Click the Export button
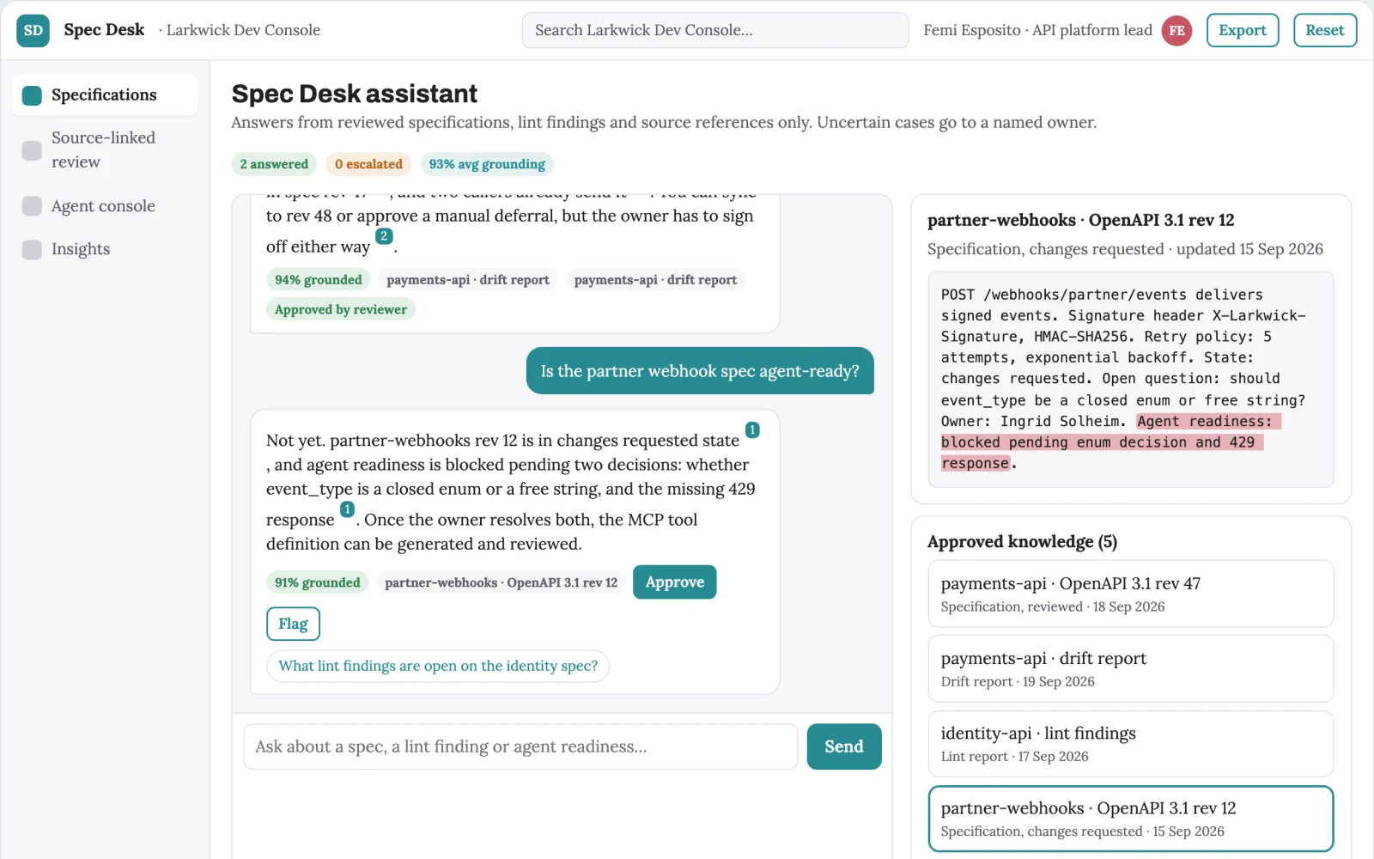Viewport: 1374px width, 859px height. [x=1243, y=30]
